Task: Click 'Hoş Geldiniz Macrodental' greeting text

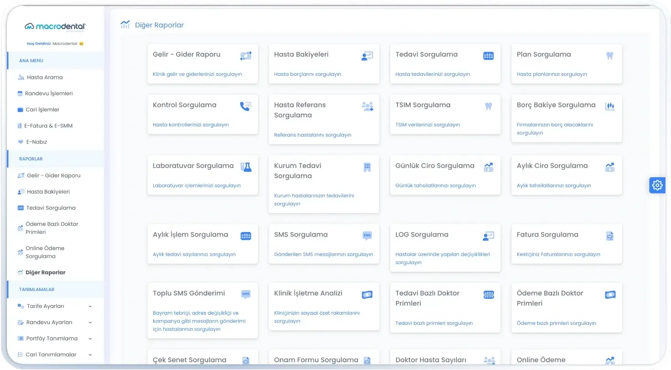Action: 55,43
